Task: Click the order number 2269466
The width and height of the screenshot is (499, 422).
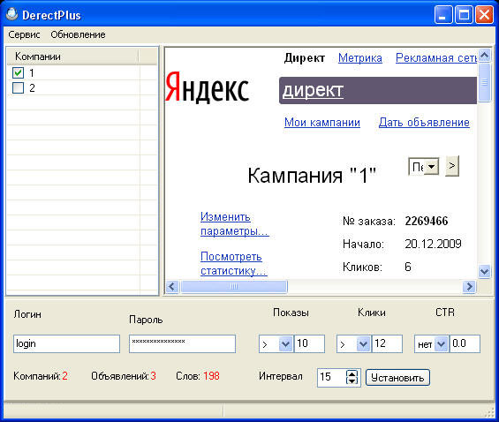Action: [x=427, y=221]
